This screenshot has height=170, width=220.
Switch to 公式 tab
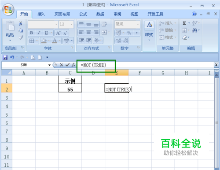(x=83, y=14)
